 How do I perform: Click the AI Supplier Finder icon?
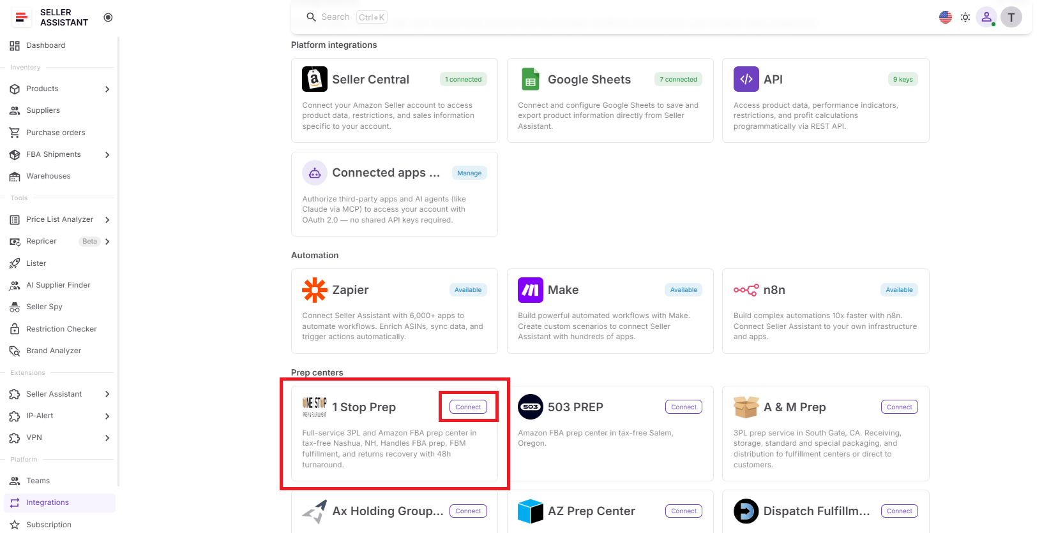coord(15,286)
